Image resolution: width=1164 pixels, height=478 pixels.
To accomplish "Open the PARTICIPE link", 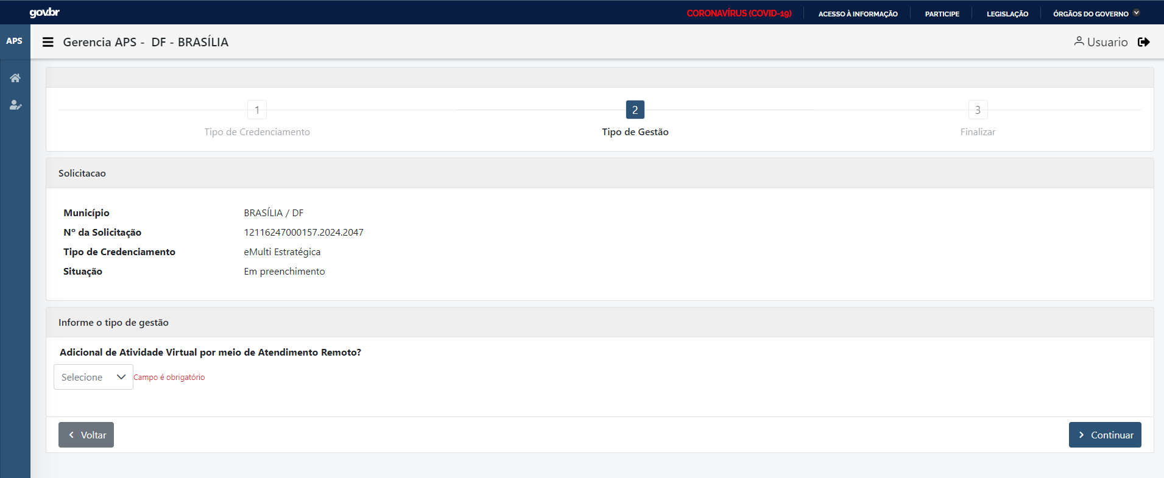I will (x=942, y=14).
